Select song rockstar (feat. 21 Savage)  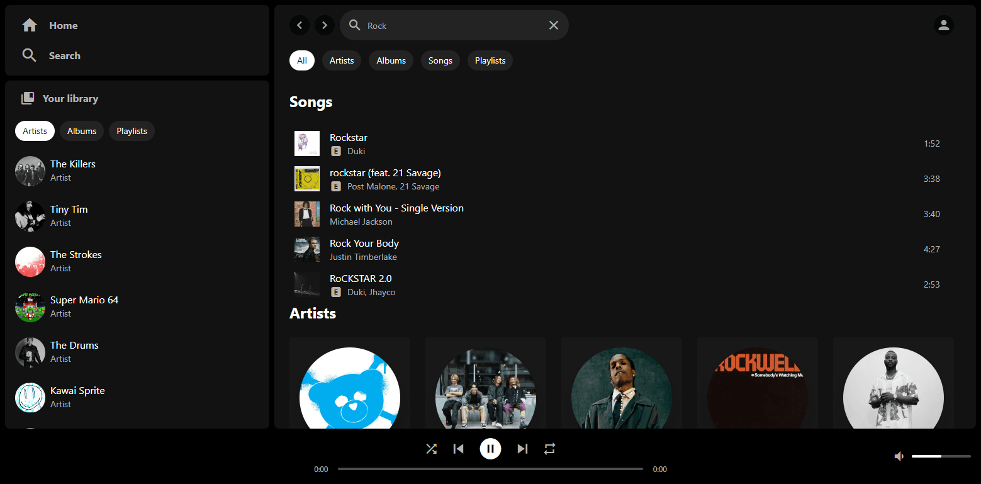[385, 172]
